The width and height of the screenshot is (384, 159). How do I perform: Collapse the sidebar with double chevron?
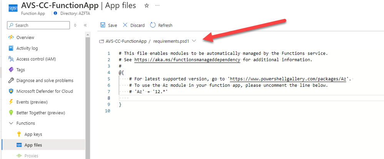coord(85,25)
